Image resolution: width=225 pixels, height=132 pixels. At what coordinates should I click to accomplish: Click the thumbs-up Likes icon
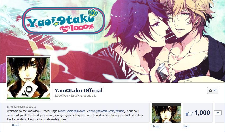pyautogui.click(x=189, y=113)
